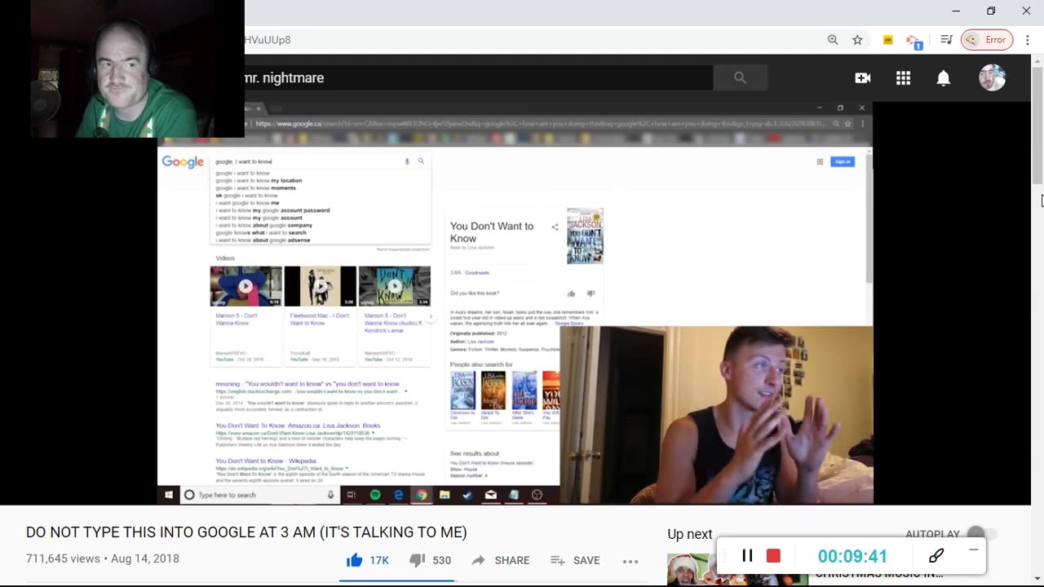The width and height of the screenshot is (1044, 587).
Task: Open the YouTube account avatar menu
Action: coord(992,77)
